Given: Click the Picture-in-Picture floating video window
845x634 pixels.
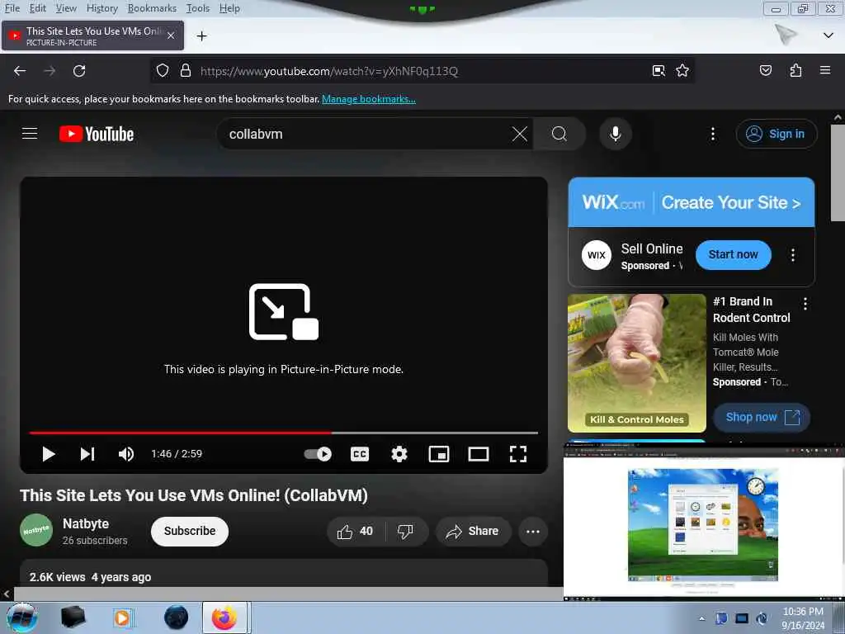Looking at the screenshot, I should coord(704,522).
